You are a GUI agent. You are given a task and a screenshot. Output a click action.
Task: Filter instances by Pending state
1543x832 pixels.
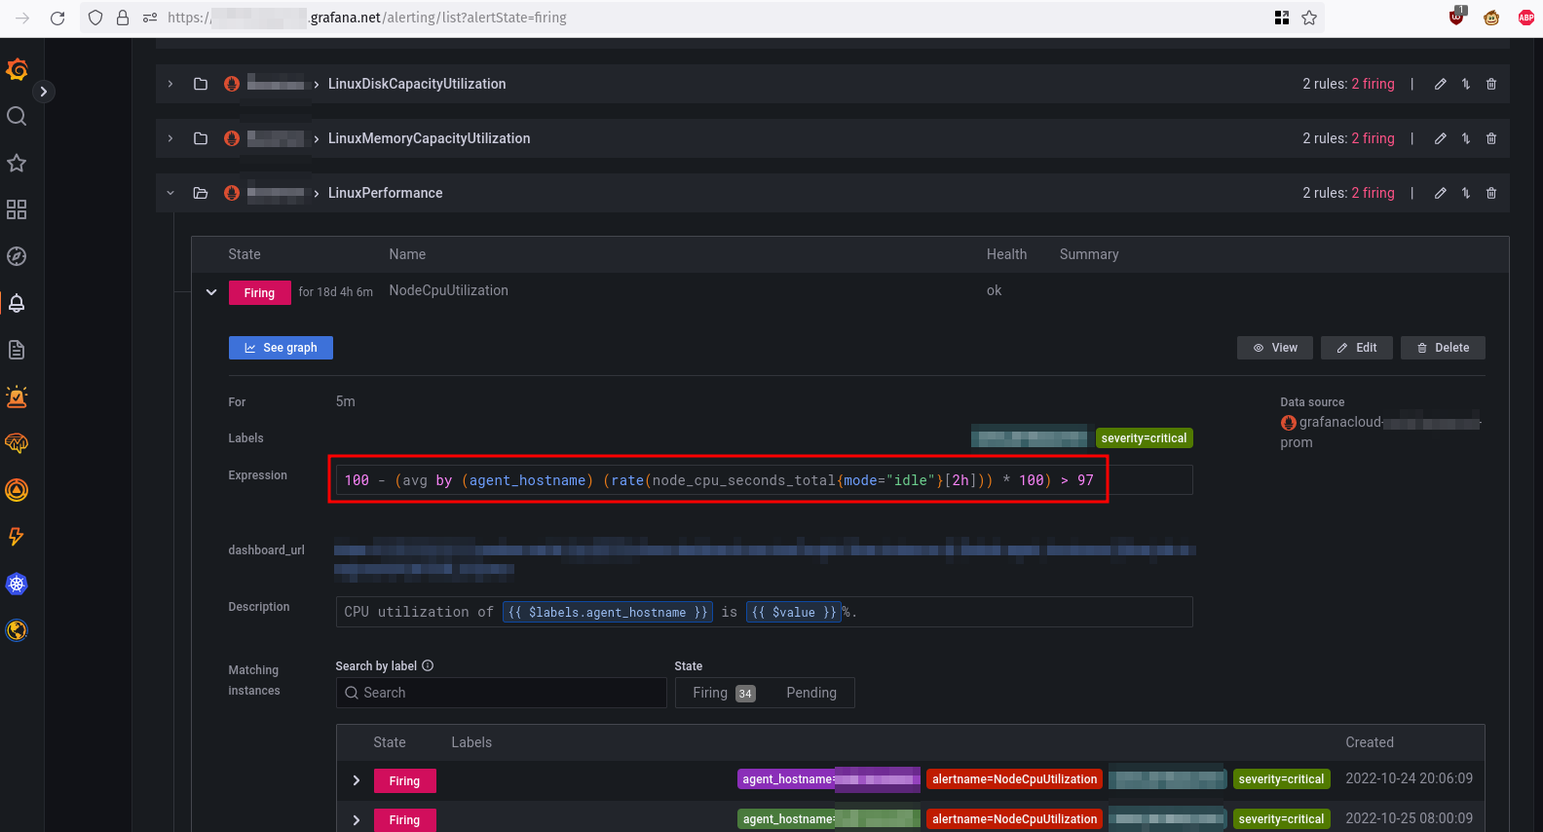tap(811, 693)
